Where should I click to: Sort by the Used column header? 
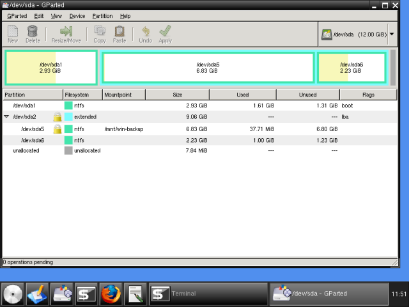point(243,95)
